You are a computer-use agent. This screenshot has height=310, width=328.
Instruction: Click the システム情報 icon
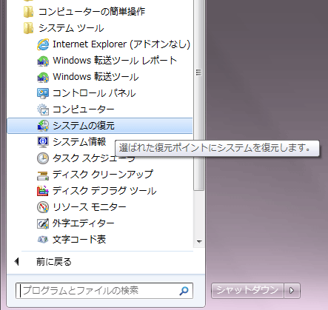[x=43, y=142]
